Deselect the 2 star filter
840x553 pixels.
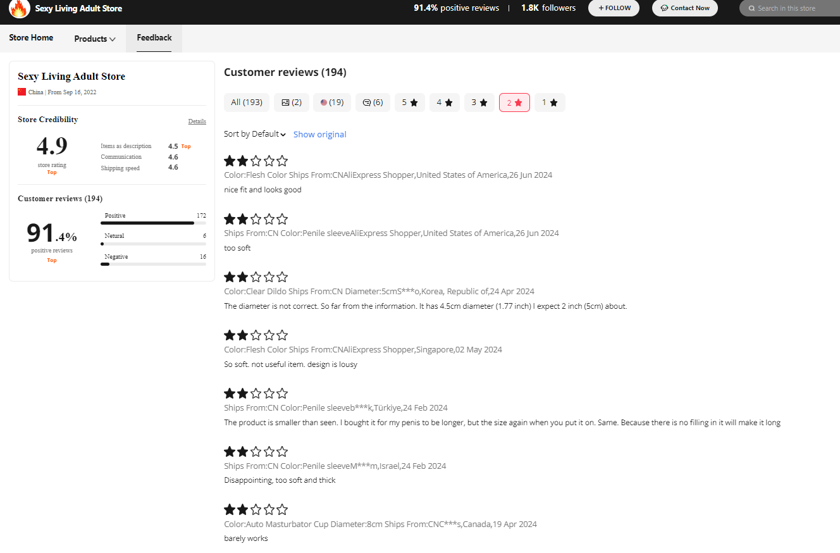click(514, 103)
